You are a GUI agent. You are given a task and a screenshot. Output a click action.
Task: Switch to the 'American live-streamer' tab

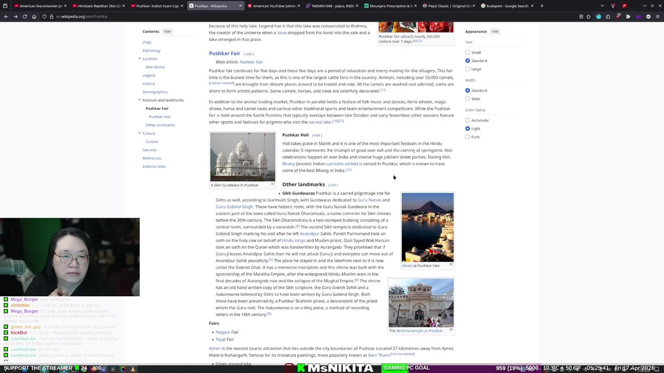(40, 6)
